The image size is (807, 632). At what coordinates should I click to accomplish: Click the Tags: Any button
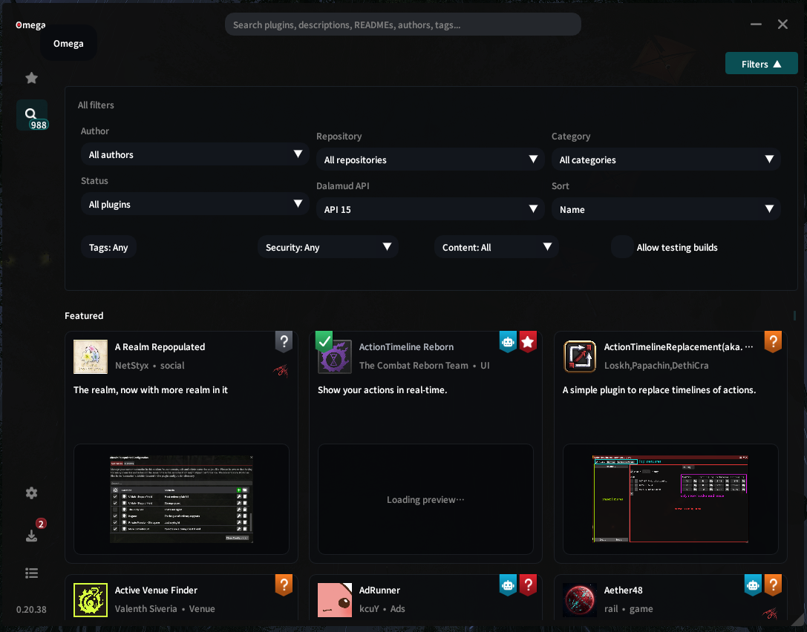[x=108, y=247]
